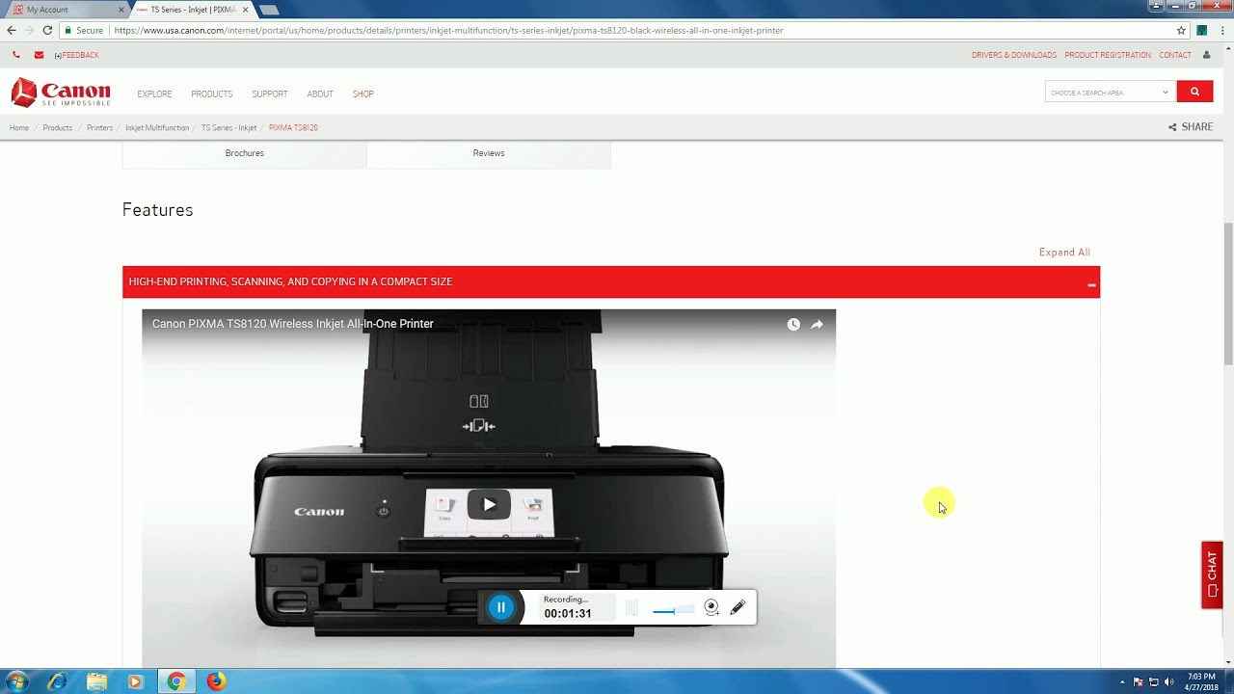
Task: Open the video title link
Action: pos(293,324)
